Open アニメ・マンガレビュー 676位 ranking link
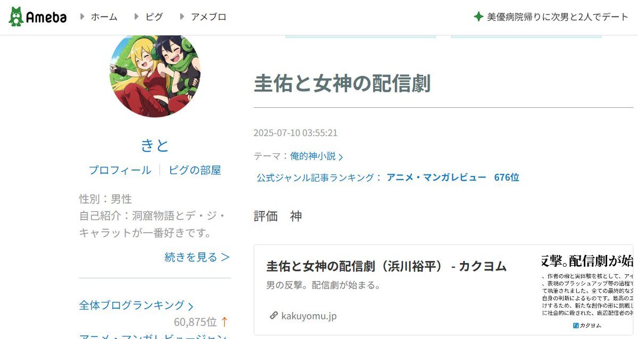The height and width of the screenshot is (339, 638). click(453, 177)
